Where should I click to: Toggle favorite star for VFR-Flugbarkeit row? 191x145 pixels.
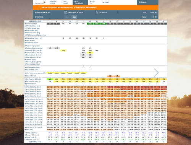coord(25,24)
